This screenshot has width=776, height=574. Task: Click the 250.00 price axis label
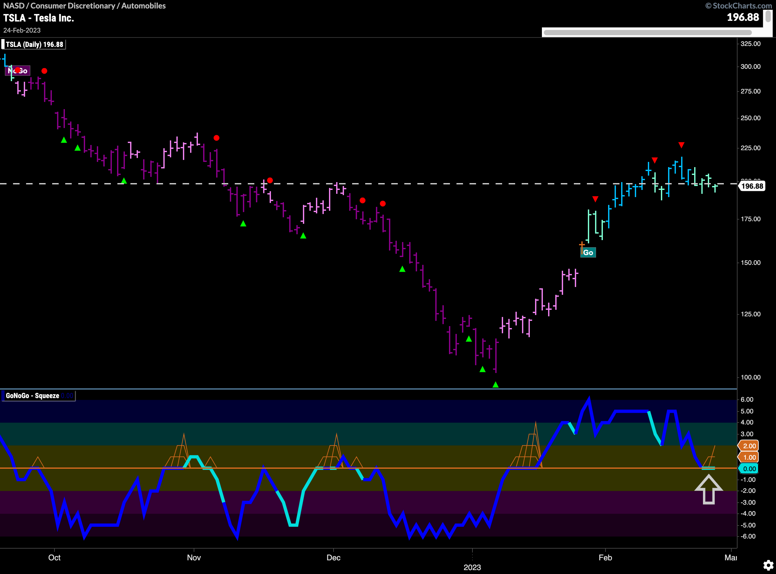[x=751, y=118]
